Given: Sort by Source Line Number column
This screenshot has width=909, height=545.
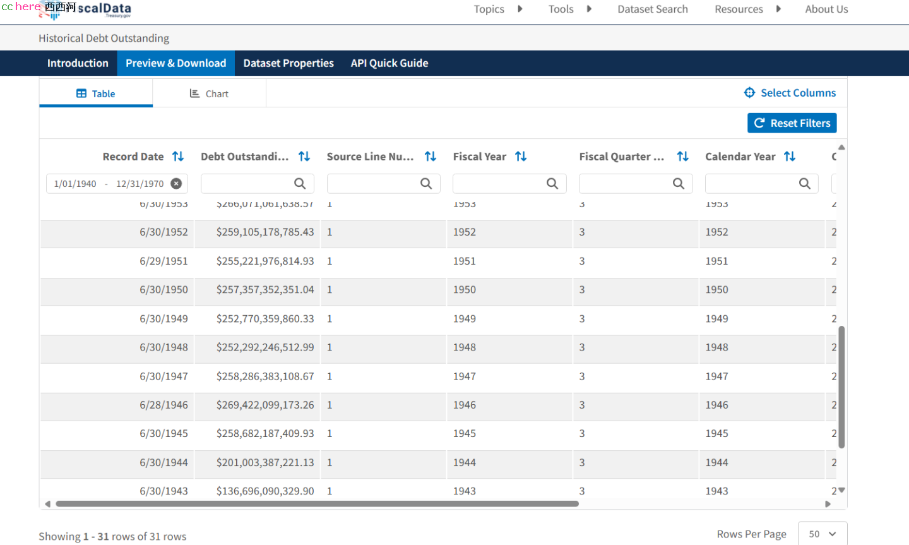Looking at the screenshot, I should pyautogui.click(x=431, y=156).
